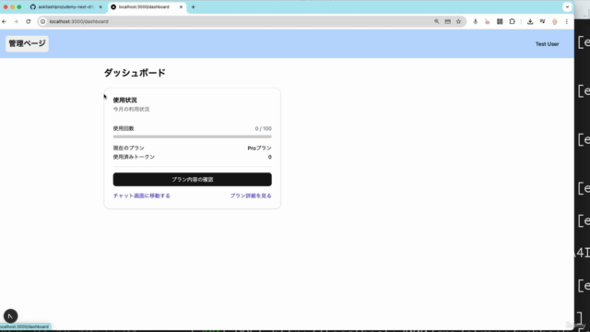Follow the チャット画面に移動する link
Image resolution: width=590 pixels, height=332 pixels.
coord(141,196)
